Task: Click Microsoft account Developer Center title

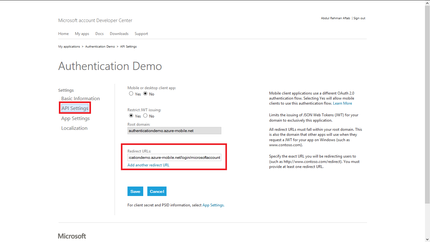Action: pyautogui.click(x=95, y=20)
